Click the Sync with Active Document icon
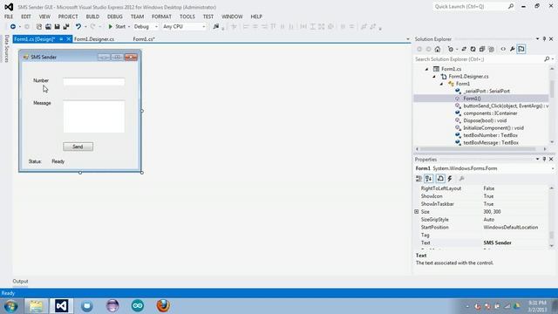The image size is (558, 314). point(464,49)
